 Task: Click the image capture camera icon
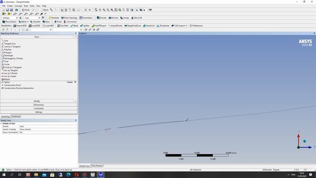coord(16,10)
